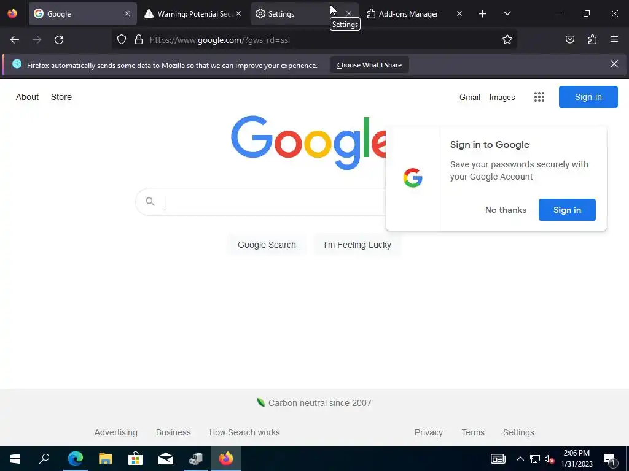This screenshot has width=629, height=471.
Task: Open Google apps grid icon
Action: pyautogui.click(x=539, y=97)
